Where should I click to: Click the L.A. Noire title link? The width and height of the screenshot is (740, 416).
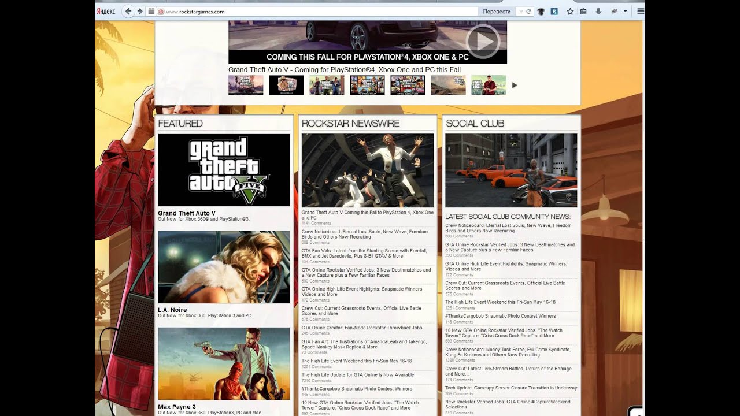tap(172, 310)
